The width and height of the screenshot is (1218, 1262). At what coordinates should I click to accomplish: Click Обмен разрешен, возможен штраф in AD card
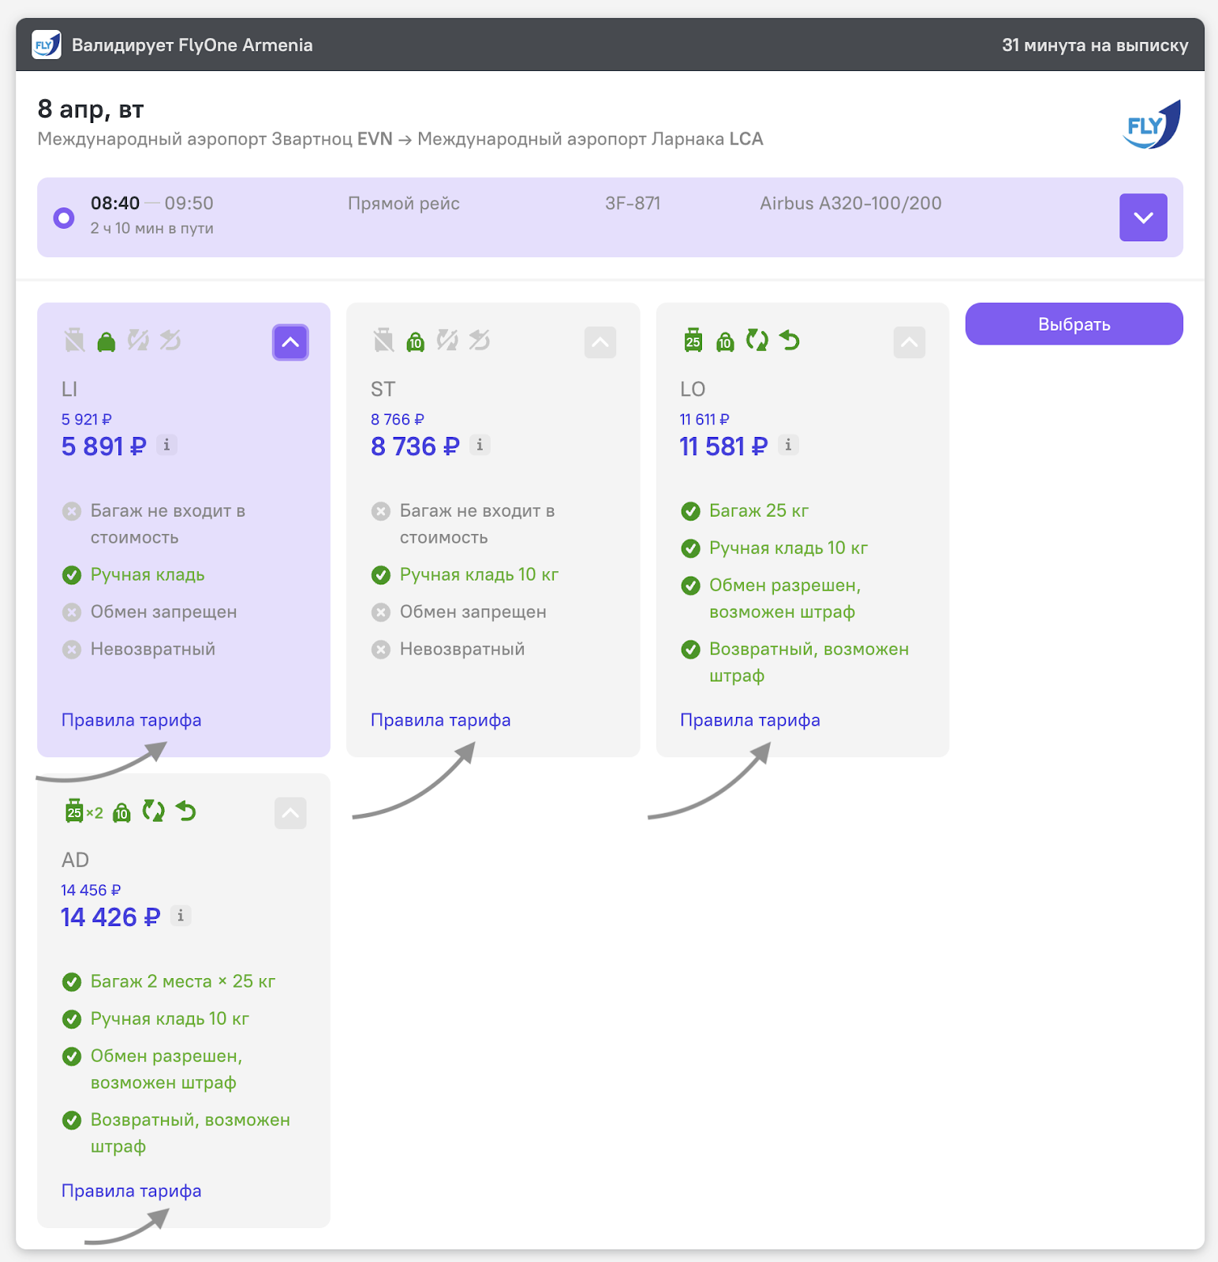tap(166, 1070)
